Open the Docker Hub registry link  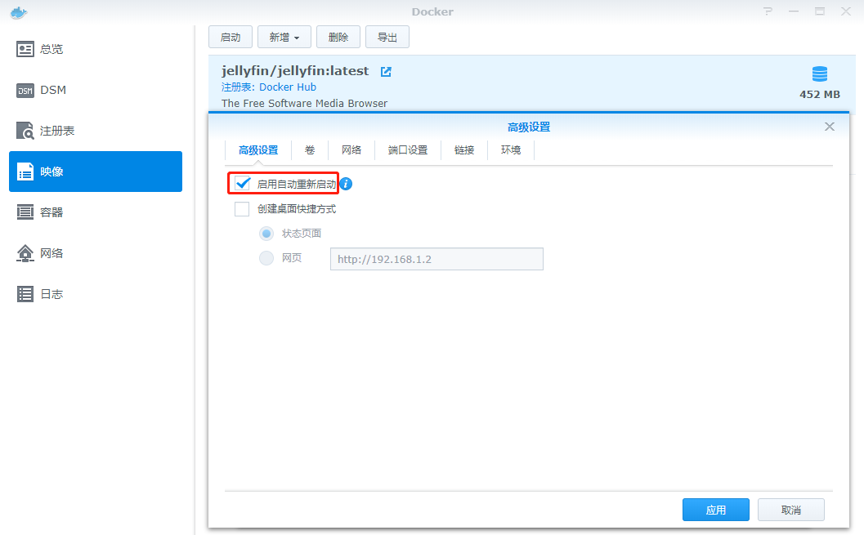(x=288, y=87)
